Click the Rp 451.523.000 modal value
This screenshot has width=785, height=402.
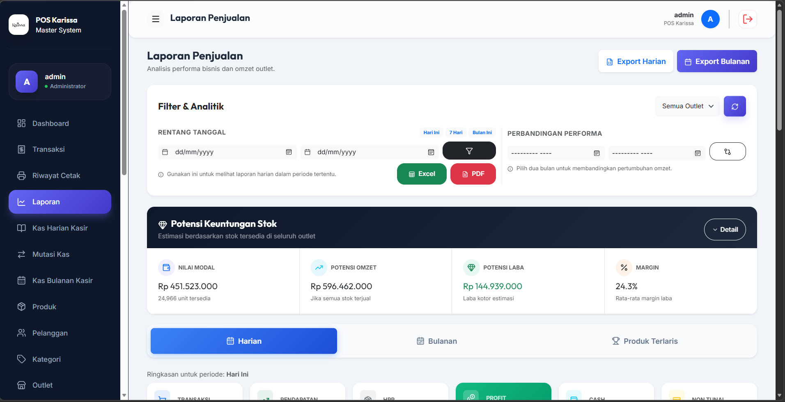coord(188,286)
